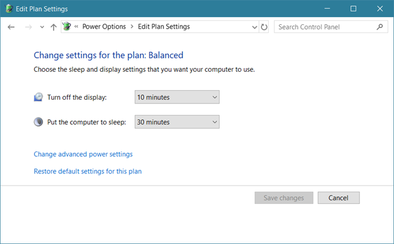Image resolution: width=394 pixels, height=244 pixels.
Task: Click the Save changes button
Action: tap(284, 198)
